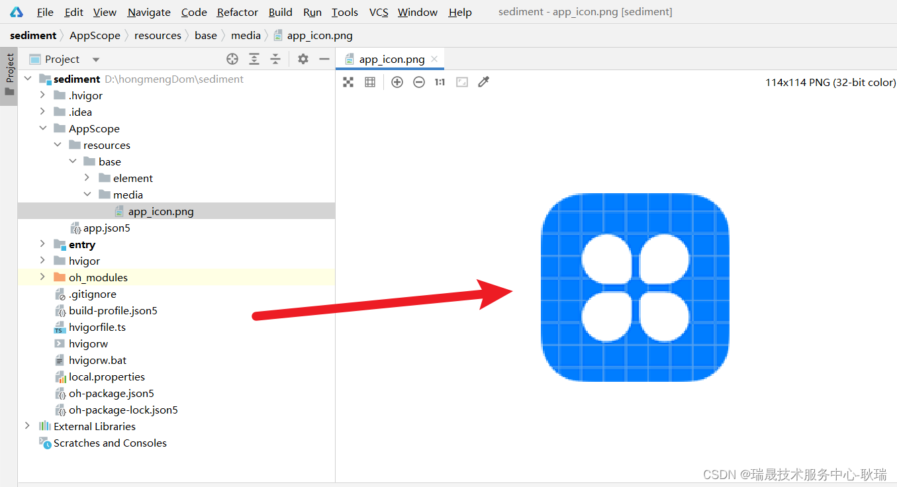Screen dimensions: 897x487
Task: Zoom out of the app_icon image
Action: pyautogui.click(x=419, y=82)
